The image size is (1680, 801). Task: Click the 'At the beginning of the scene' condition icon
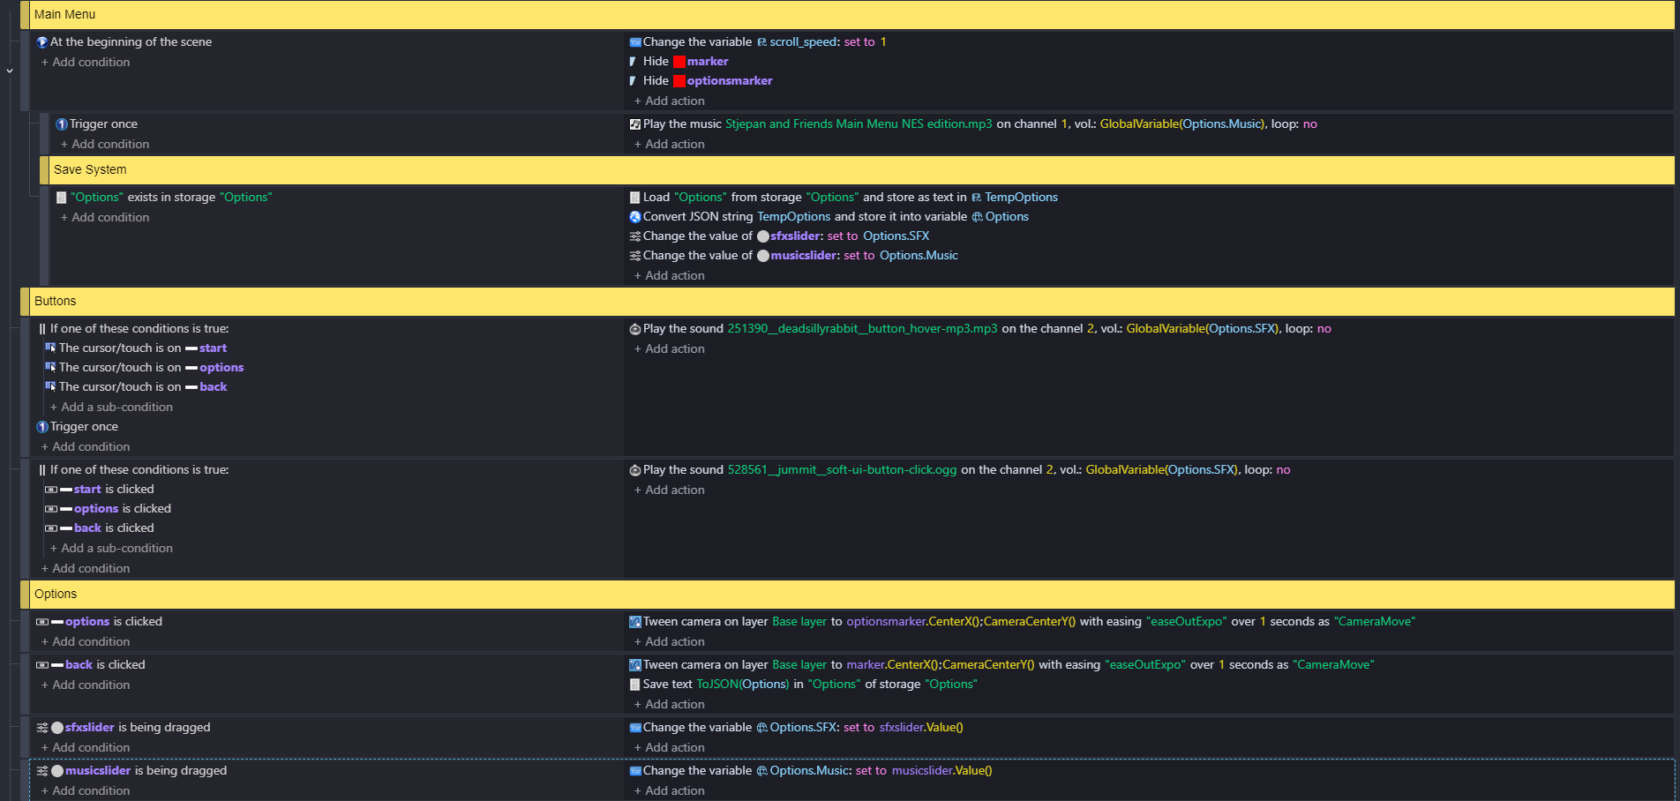(x=41, y=42)
